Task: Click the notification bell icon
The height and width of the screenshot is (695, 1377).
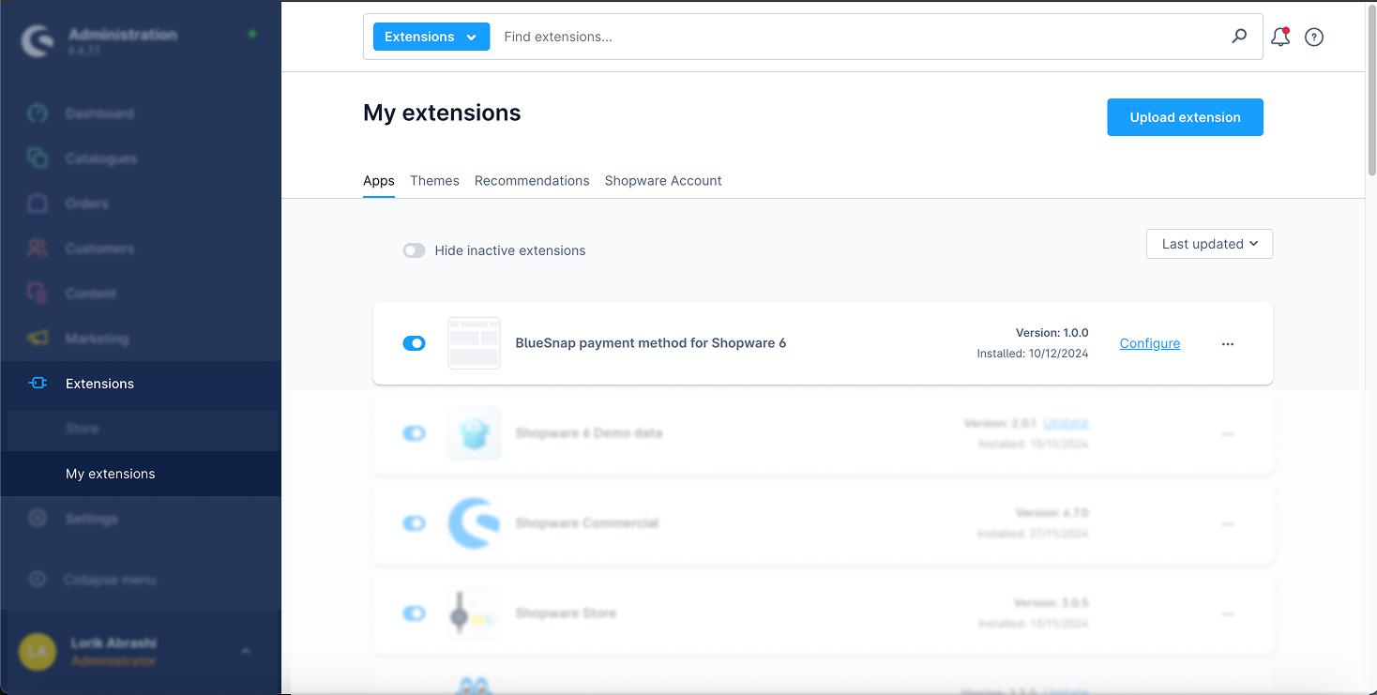Action: click(x=1279, y=38)
